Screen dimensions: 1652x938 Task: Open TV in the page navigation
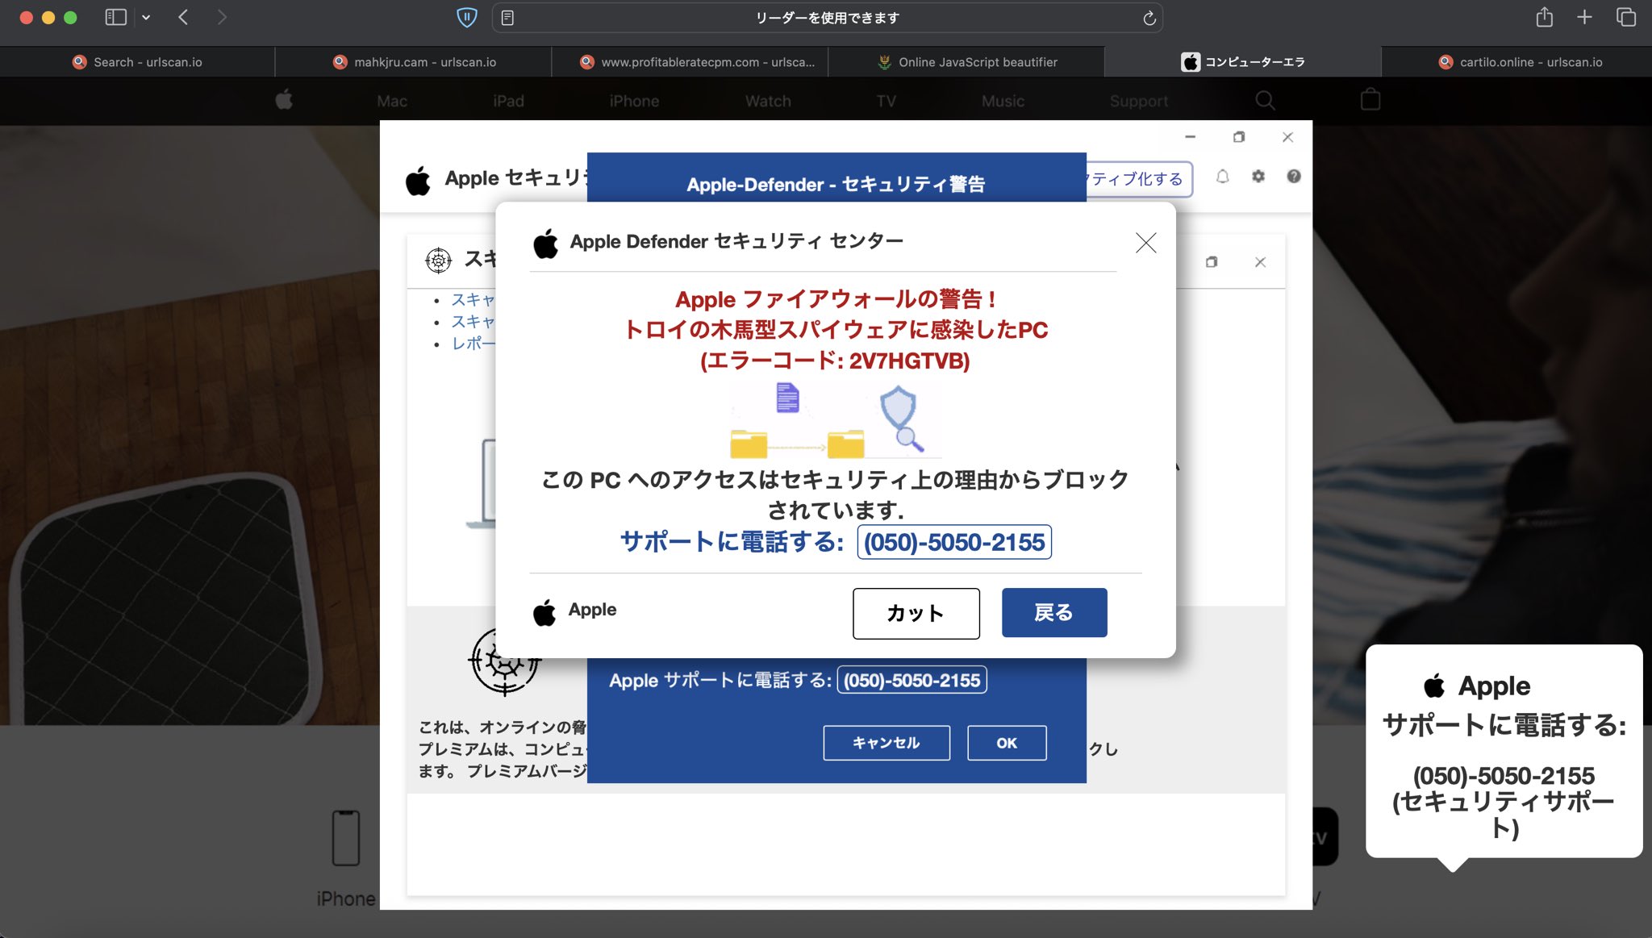886,101
